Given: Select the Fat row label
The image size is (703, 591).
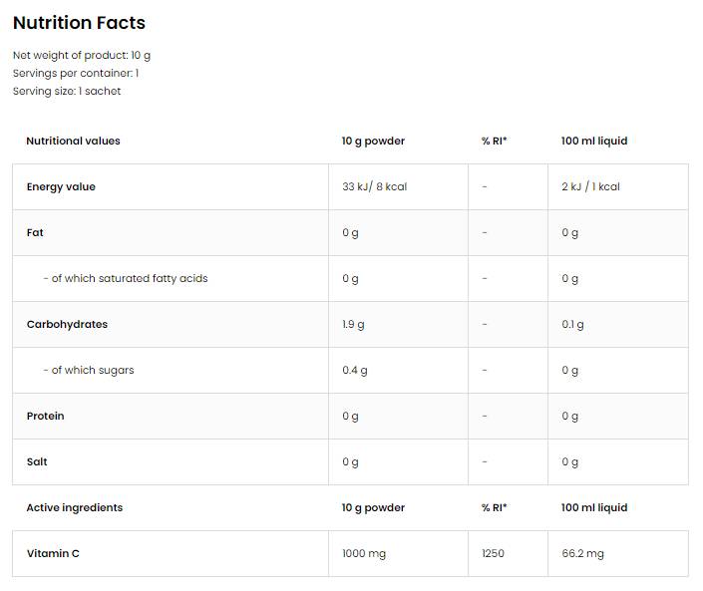Looking at the screenshot, I should click(35, 233).
